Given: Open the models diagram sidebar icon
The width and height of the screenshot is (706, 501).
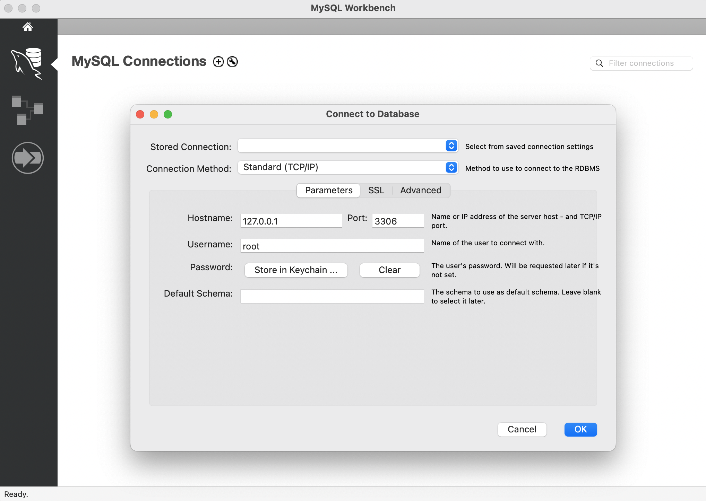Looking at the screenshot, I should pos(27,110).
